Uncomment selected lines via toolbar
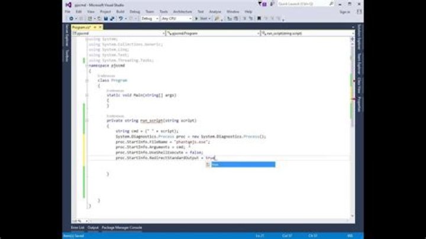This screenshot has height=239, width=426. tap(250, 18)
